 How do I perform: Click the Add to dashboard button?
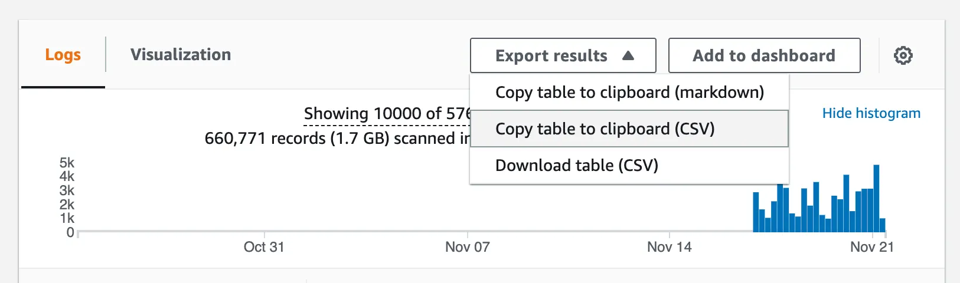point(763,55)
